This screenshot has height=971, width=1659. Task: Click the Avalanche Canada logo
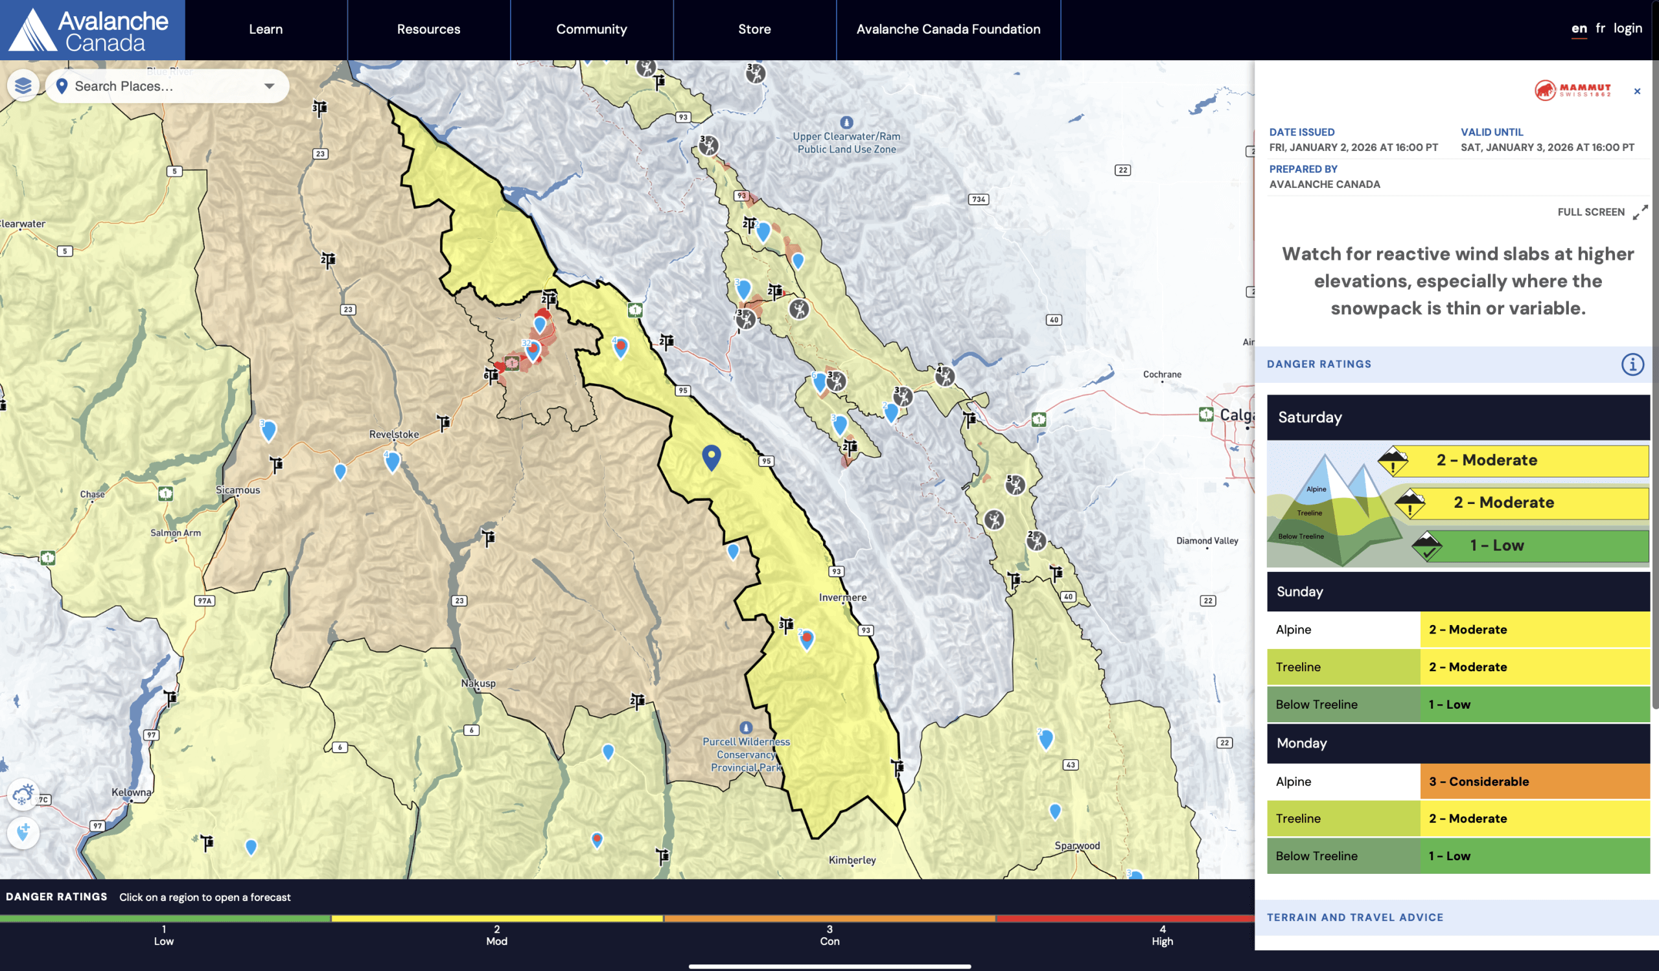point(92,30)
